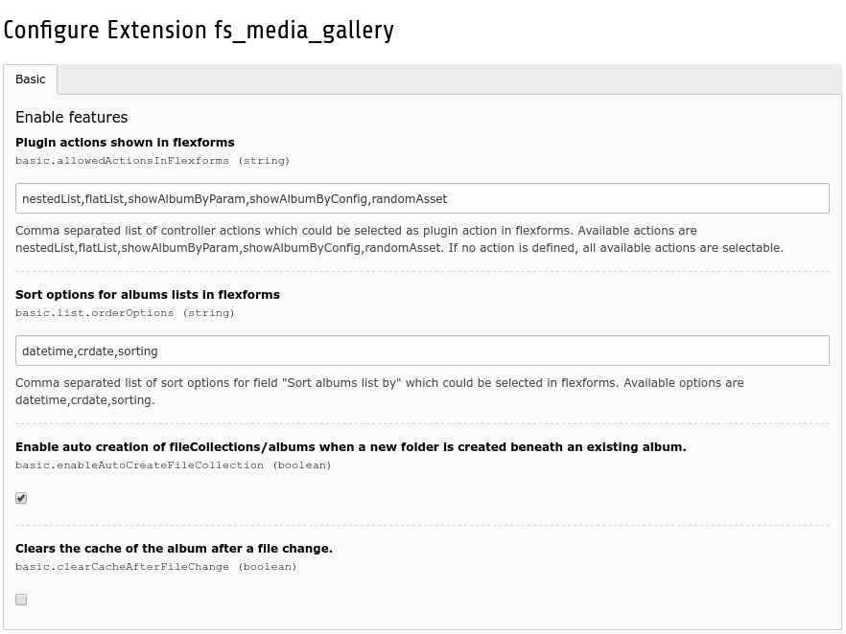Select 'basic.enableAutoCreateFileCollection (boolean)' key text
This screenshot has width=846, height=634.
174,465
